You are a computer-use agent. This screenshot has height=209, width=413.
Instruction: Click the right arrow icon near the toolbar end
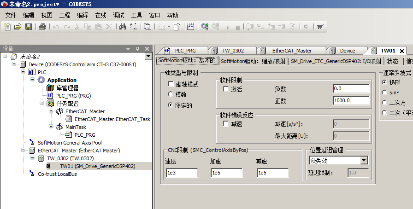(x=306, y=27)
